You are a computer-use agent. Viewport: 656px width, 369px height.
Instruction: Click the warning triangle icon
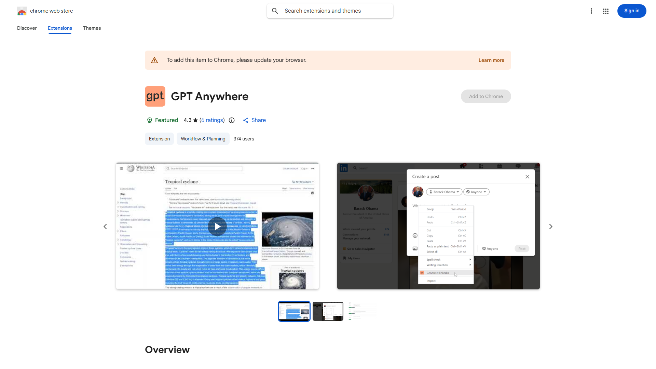pyautogui.click(x=154, y=60)
